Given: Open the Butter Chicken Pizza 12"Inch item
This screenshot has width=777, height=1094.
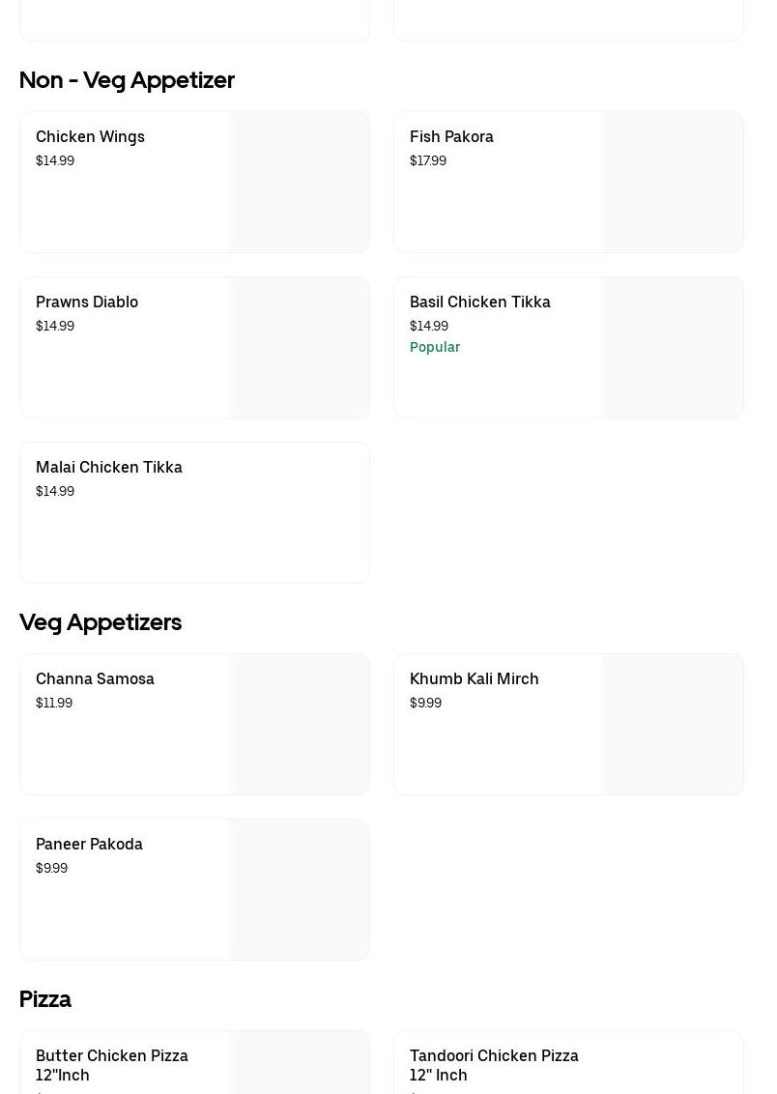Looking at the screenshot, I should pyautogui.click(x=112, y=1065).
